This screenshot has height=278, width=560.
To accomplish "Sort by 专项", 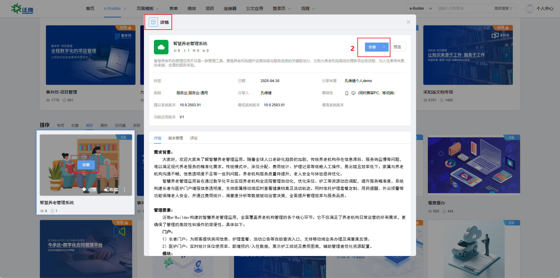I will (60, 126).
